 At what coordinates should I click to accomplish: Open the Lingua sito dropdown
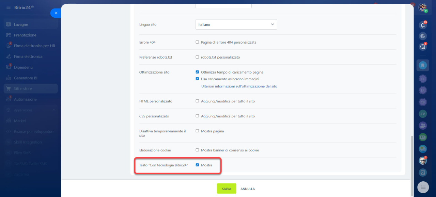pyautogui.click(x=236, y=24)
